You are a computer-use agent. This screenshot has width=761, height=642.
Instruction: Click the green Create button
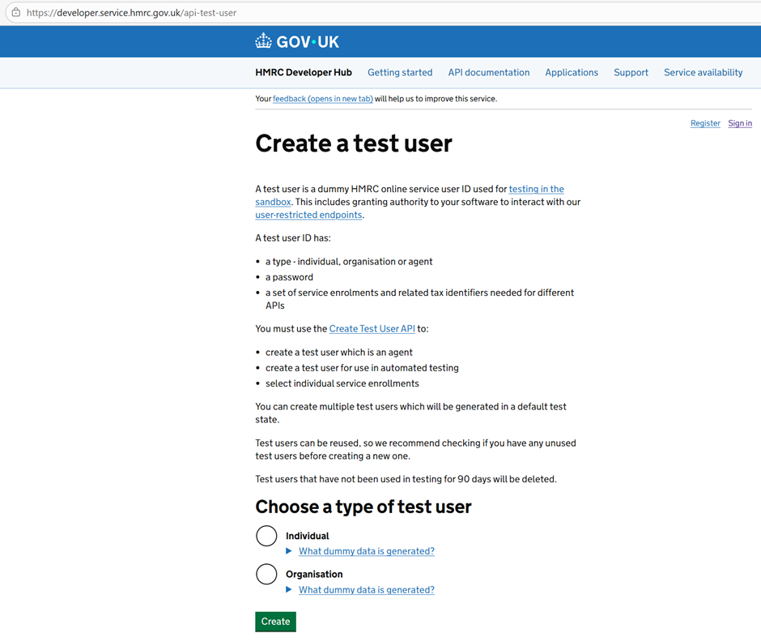(x=276, y=622)
